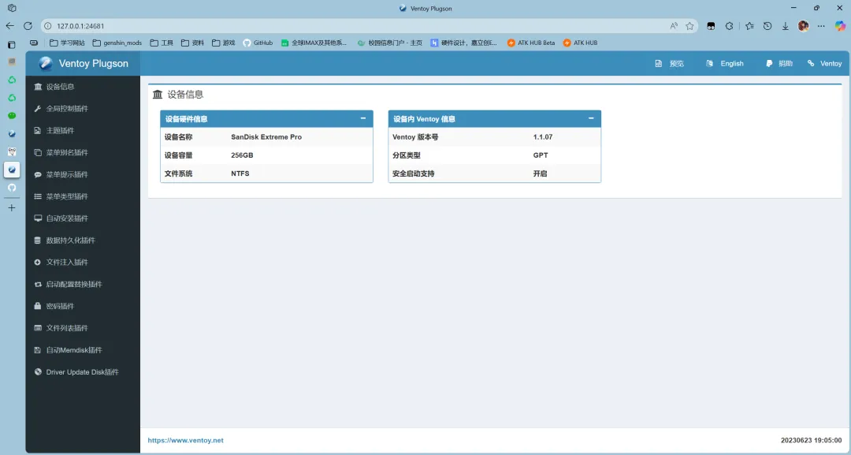The height and width of the screenshot is (455, 851).
Task: Open the 学习网站 bookmarks folder
Action: (x=67, y=43)
